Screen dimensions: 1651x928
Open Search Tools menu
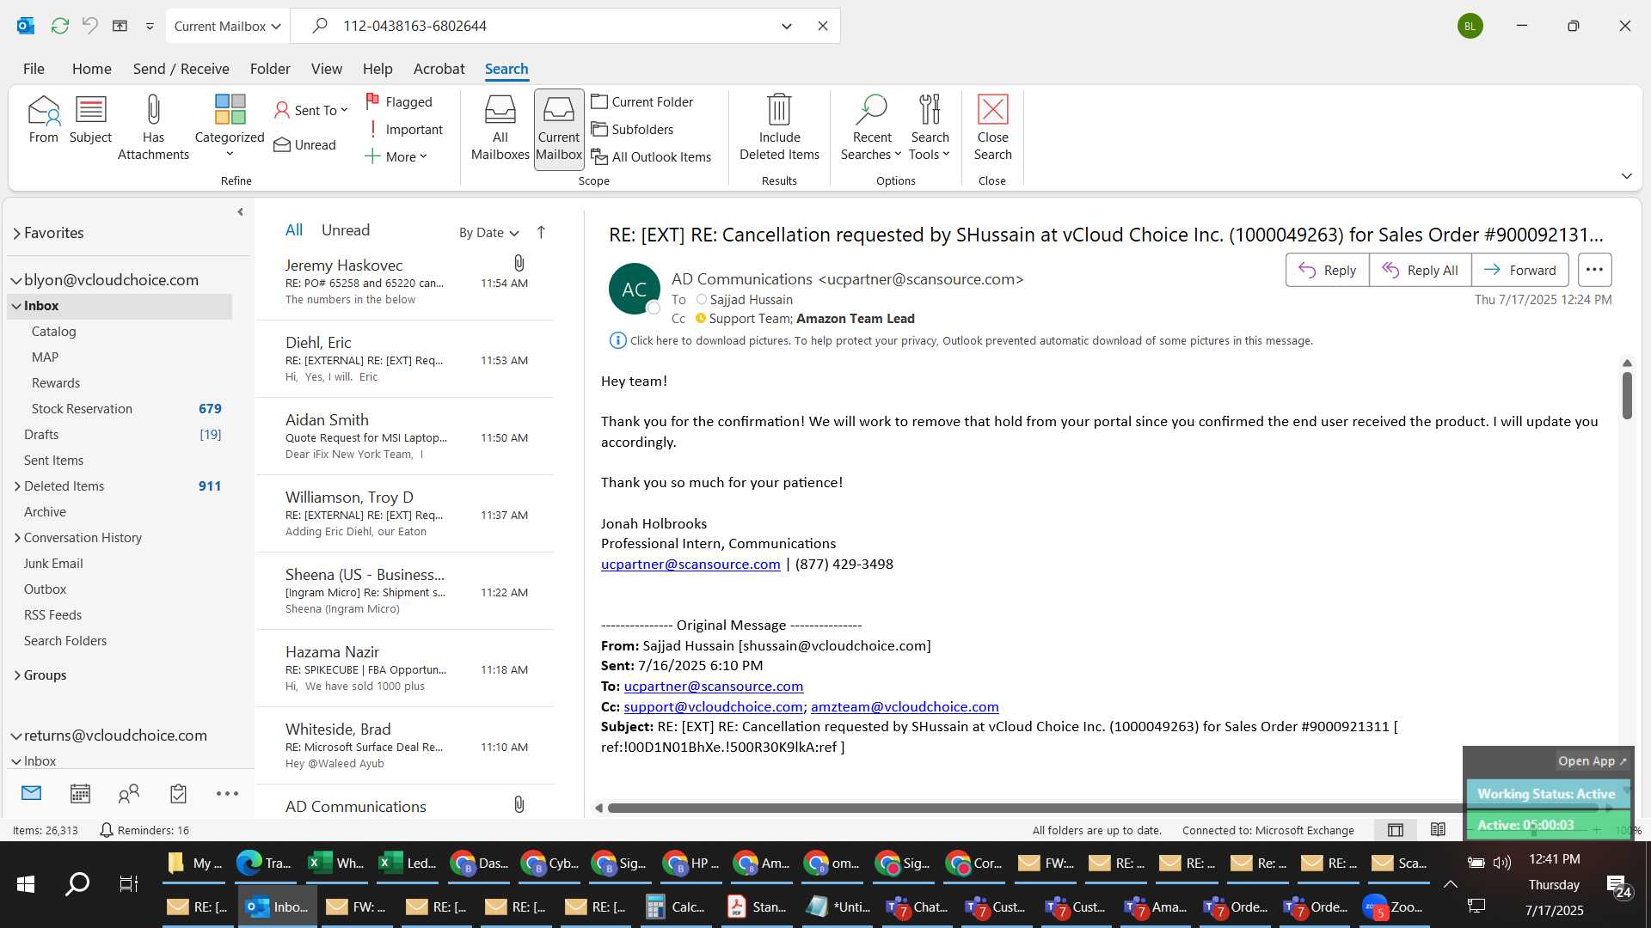(x=930, y=127)
